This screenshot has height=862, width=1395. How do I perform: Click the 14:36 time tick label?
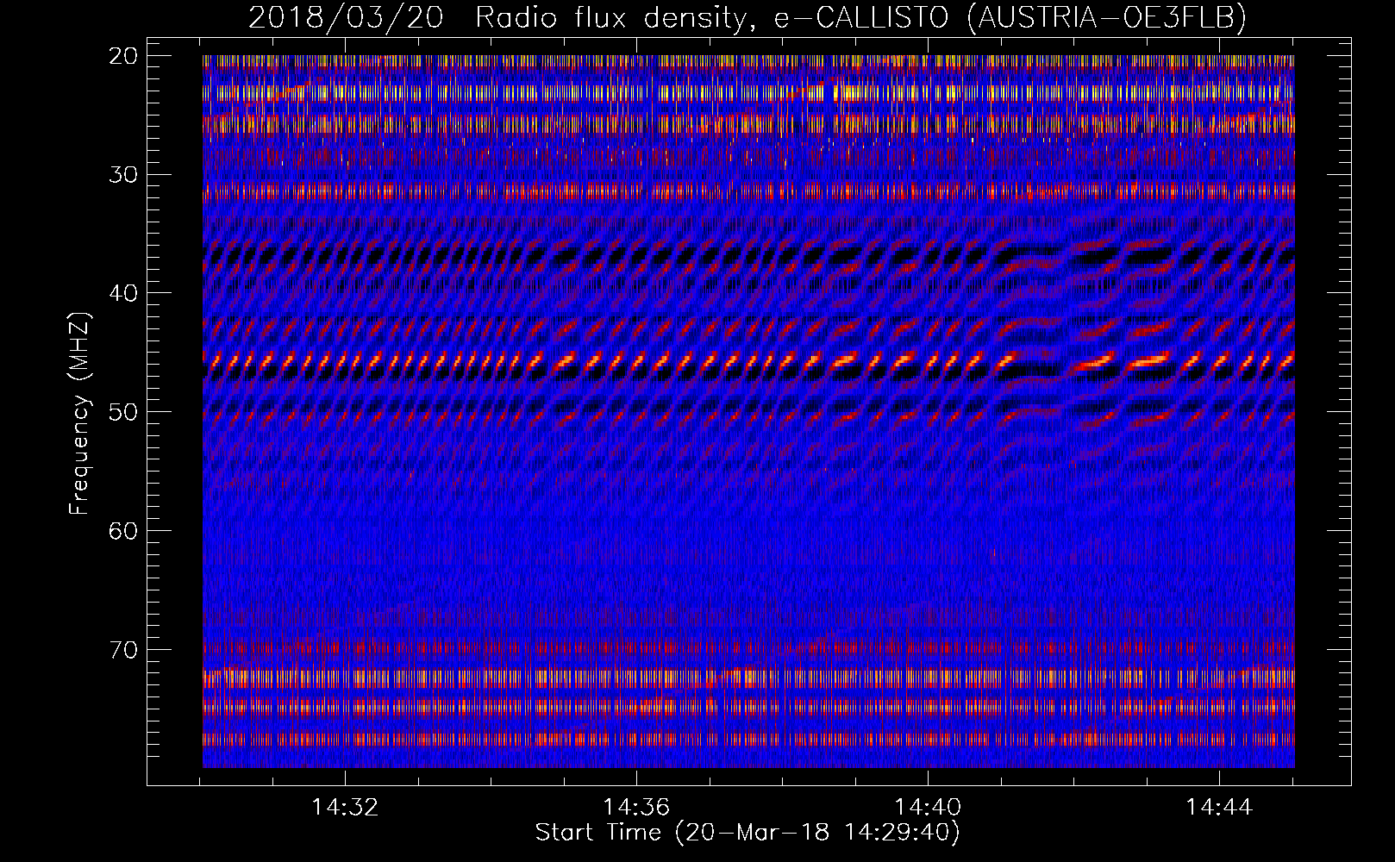pos(636,808)
